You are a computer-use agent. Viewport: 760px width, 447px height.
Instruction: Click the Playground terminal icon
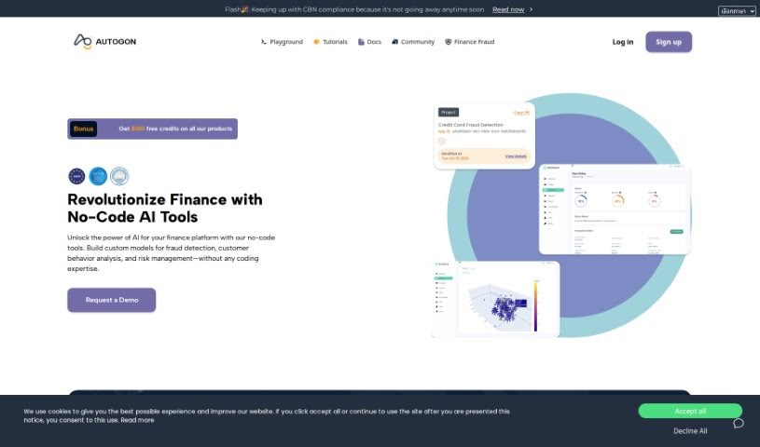click(264, 42)
